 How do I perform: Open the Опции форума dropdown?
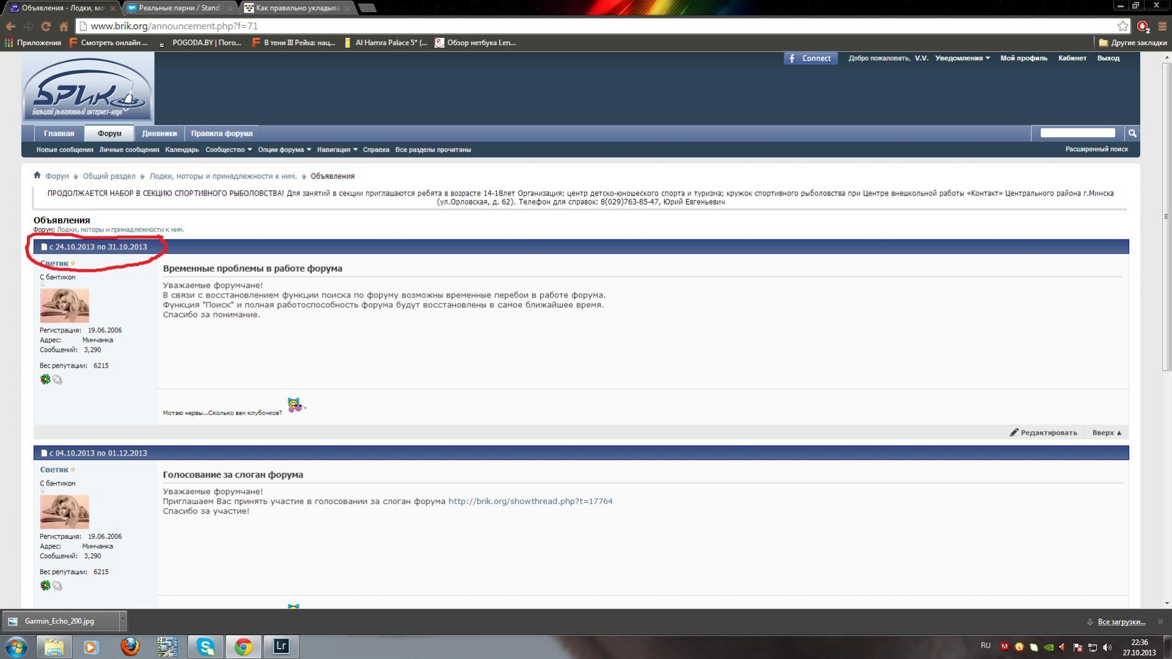click(284, 150)
